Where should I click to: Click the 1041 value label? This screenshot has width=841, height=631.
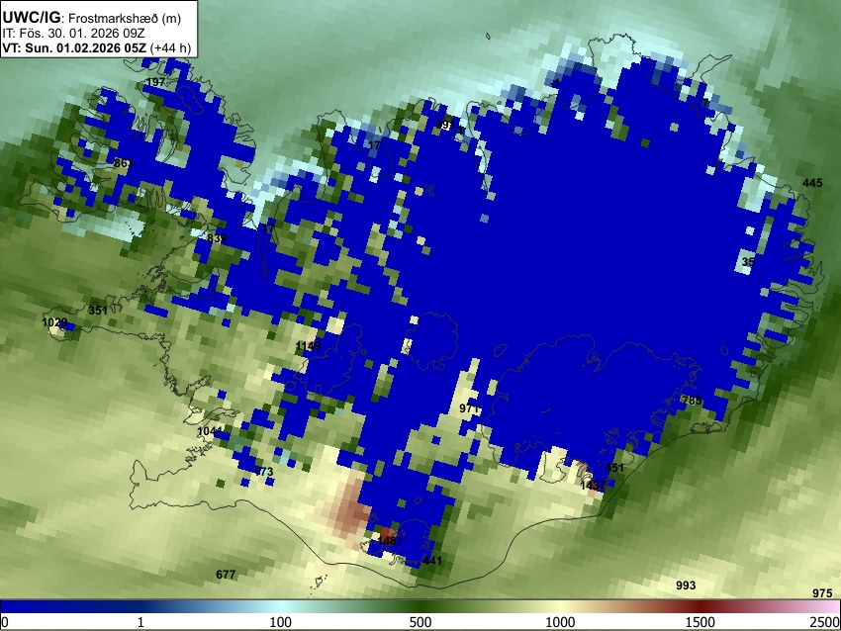[210, 431]
